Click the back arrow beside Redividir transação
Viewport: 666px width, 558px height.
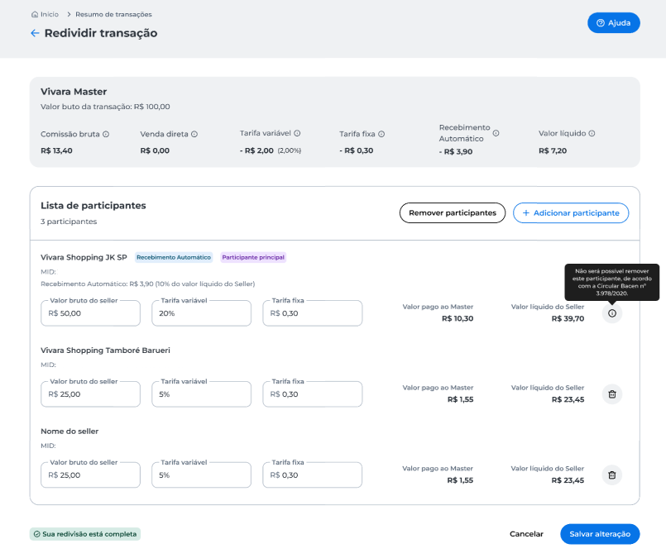tap(35, 33)
